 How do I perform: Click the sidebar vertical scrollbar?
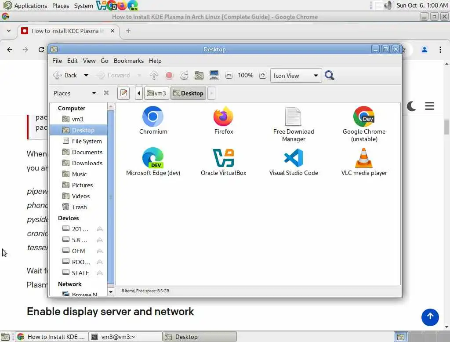click(x=110, y=197)
